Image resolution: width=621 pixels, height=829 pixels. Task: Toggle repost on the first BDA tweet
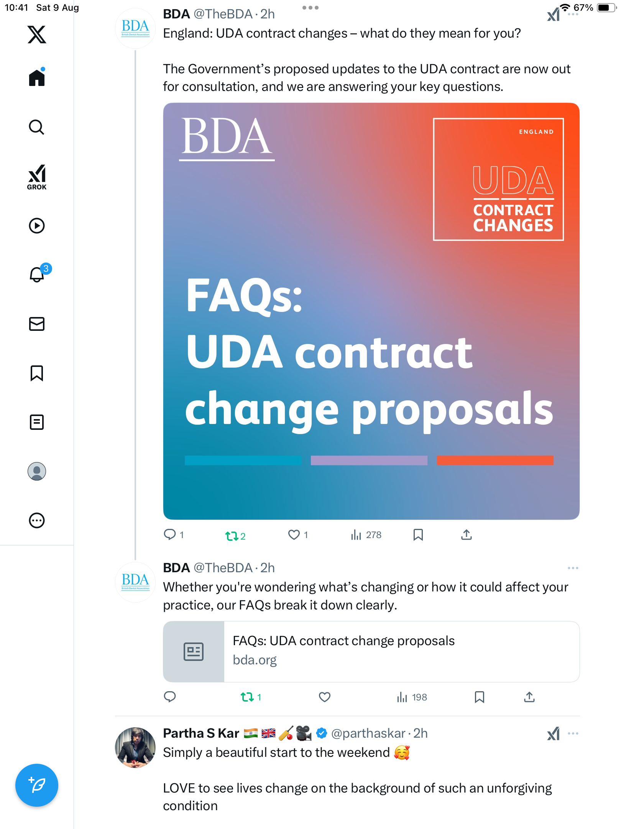click(235, 535)
